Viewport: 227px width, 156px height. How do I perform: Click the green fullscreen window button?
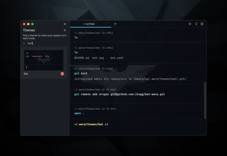[32, 24]
